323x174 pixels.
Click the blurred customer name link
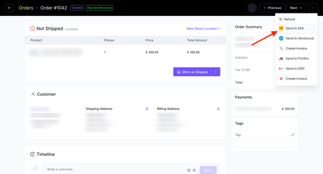[x=40, y=109]
